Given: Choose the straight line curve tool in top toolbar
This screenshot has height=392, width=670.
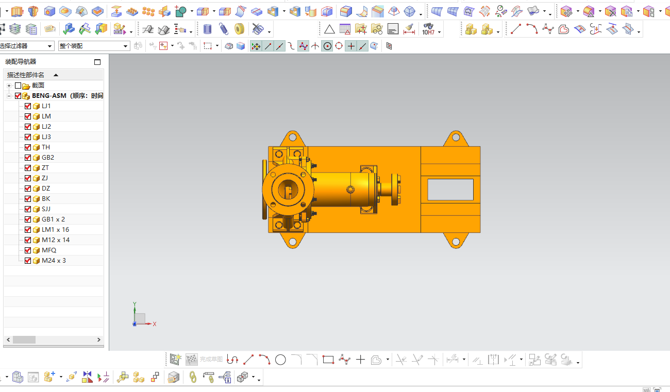Looking at the screenshot, I should (516, 29).
